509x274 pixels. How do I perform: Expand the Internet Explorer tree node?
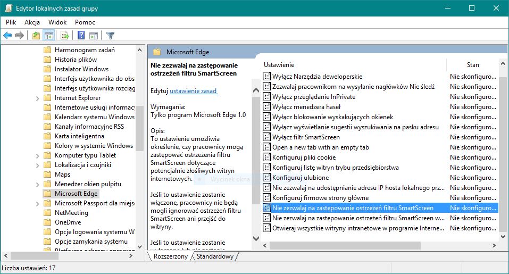tap(37, 98)
